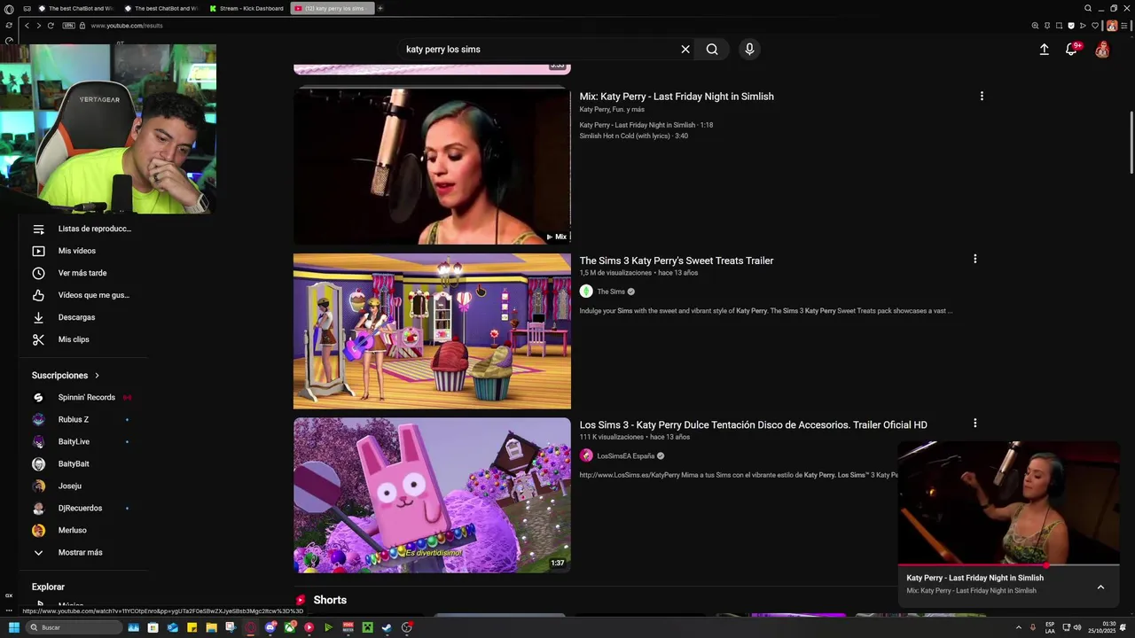1135x638 pixels.
Task: Click the address bar URL
Action: coord(127,26)
